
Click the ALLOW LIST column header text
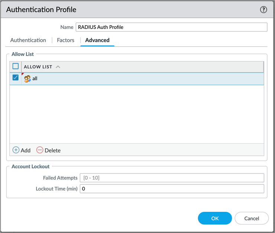coord(38,67)
